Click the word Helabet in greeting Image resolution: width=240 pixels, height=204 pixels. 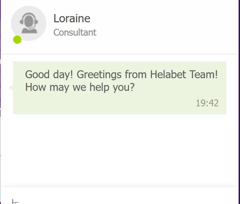coord(168,74)
